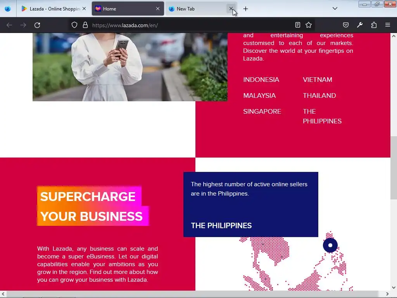View site security lock information
Screen dimensions: 397x298
pos(85,25)
